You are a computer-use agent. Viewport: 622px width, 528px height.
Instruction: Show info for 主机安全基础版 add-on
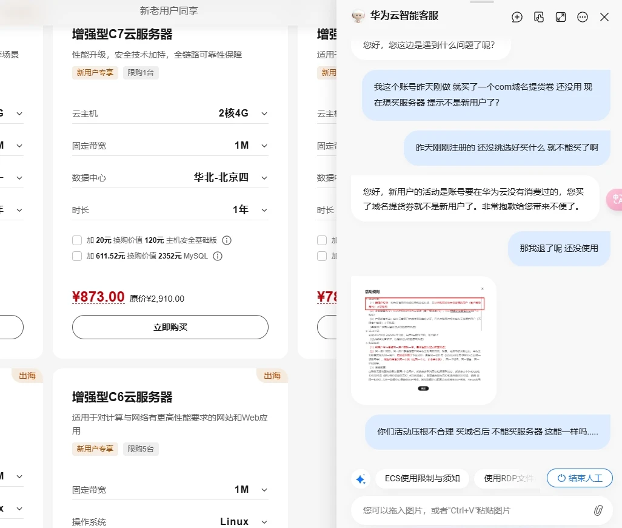point(227,240)
